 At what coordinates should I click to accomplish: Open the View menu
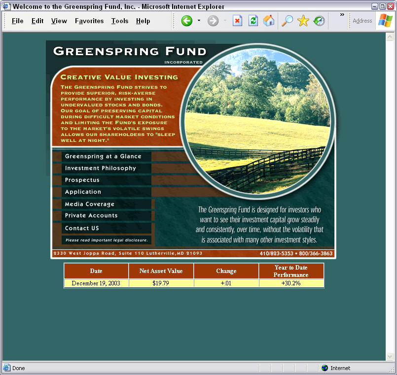click(x=59, y=21)
